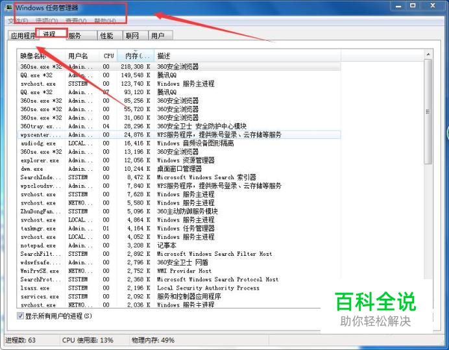Grab the process list vertical scrollbar thumb
Screen dimensions: 449x350
(428, 112)
